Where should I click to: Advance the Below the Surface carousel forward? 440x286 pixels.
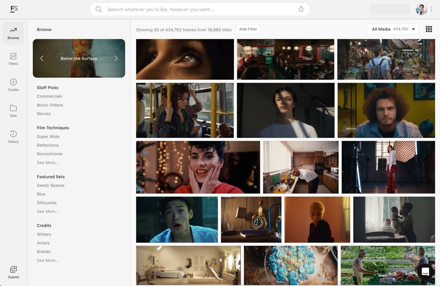116,59
